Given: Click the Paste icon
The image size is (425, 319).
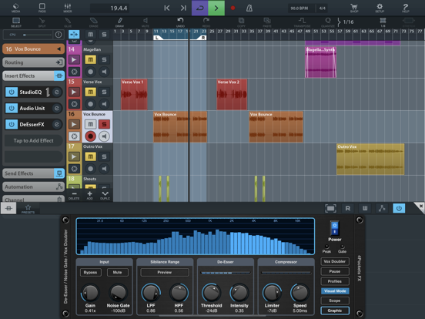Looking at the screenshot, I should click(267, 22).
